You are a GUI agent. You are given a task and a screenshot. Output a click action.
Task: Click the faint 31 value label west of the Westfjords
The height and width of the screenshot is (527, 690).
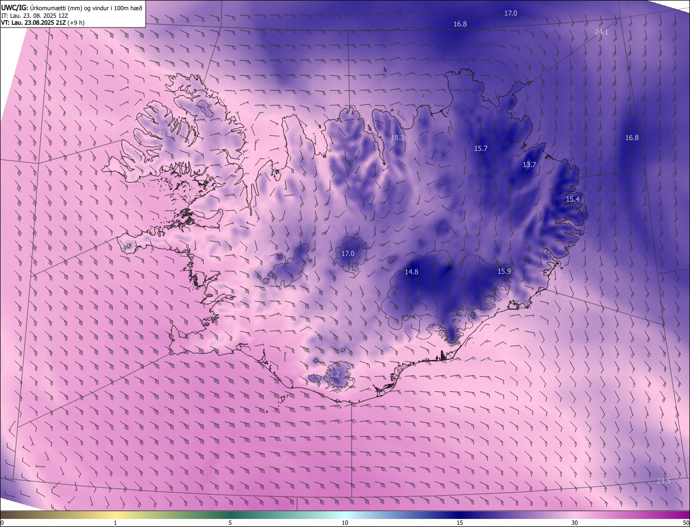[75, 114]
